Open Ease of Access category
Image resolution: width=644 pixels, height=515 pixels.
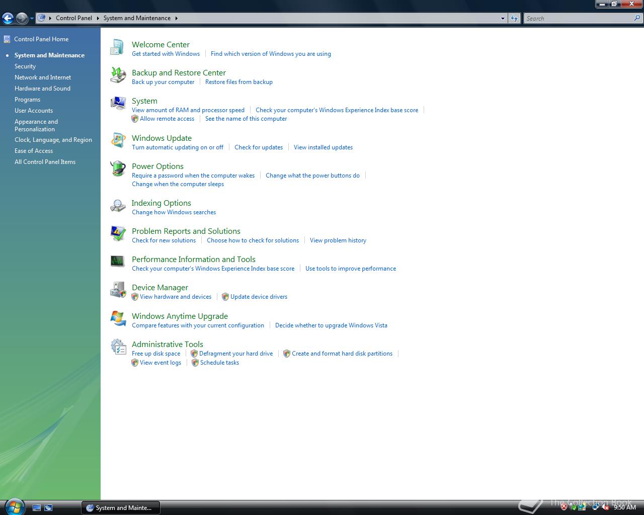(x=34, y=151)
